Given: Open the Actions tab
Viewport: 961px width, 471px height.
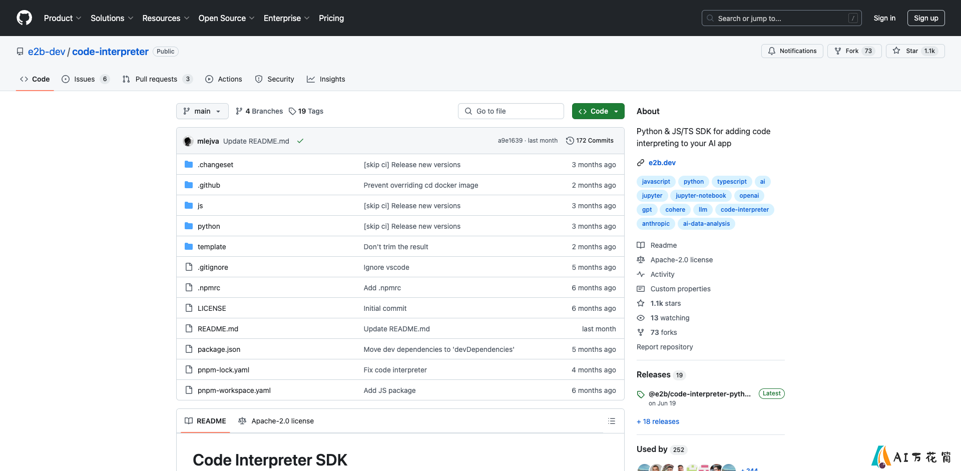Looking at the screenshot, I should pos(224,79).
